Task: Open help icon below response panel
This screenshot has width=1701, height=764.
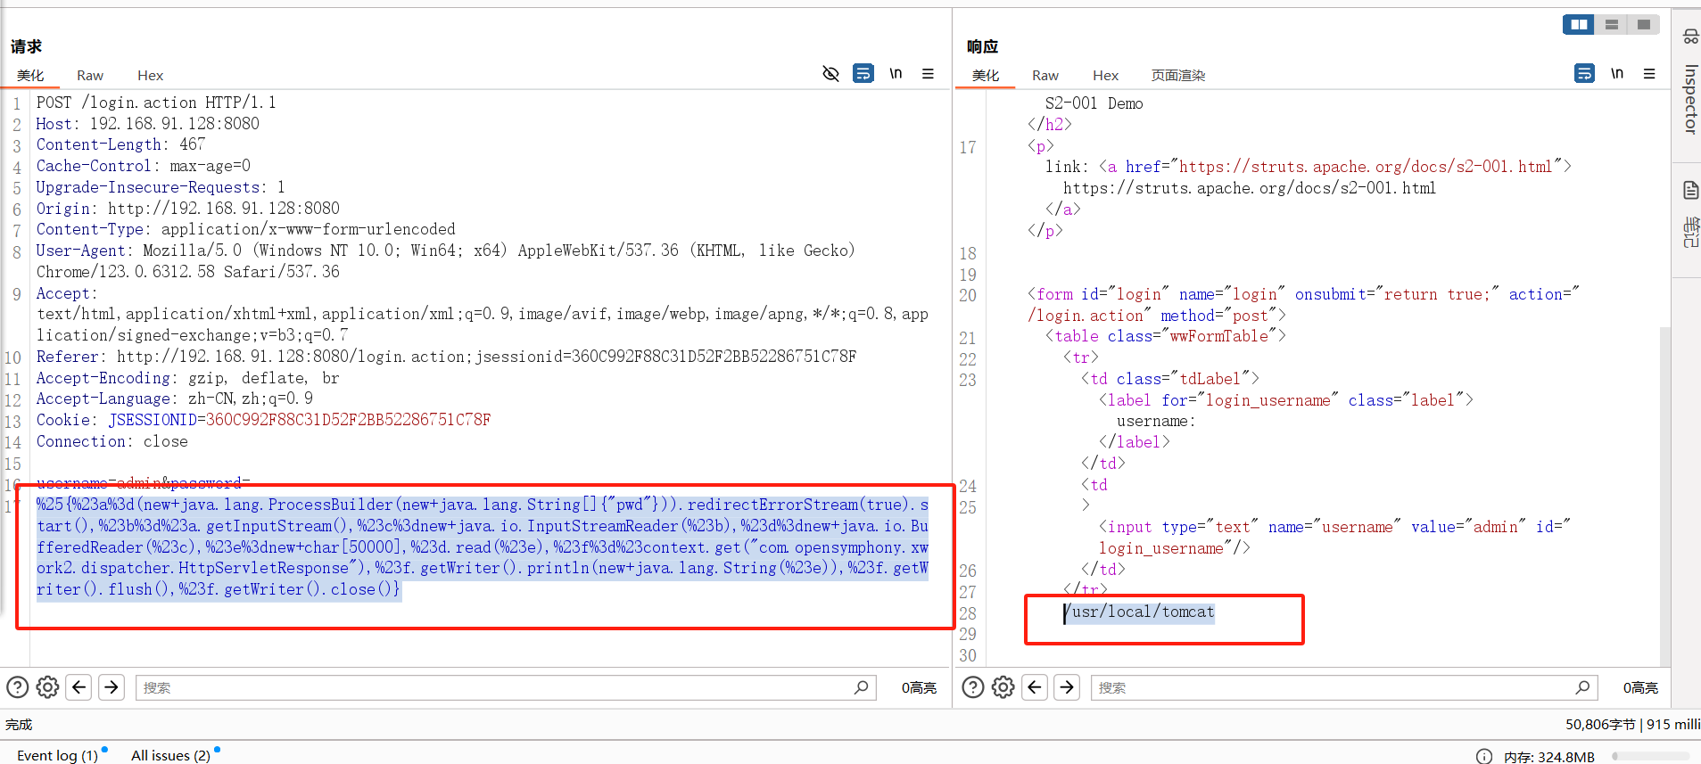Action: (x=974, y=687)
